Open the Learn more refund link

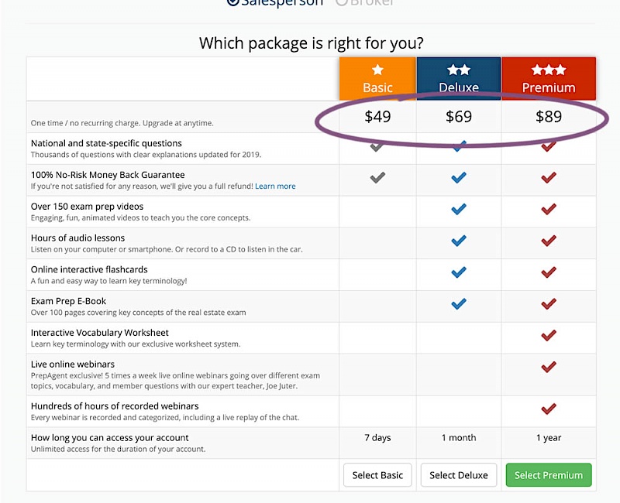[x=275, y=186]
